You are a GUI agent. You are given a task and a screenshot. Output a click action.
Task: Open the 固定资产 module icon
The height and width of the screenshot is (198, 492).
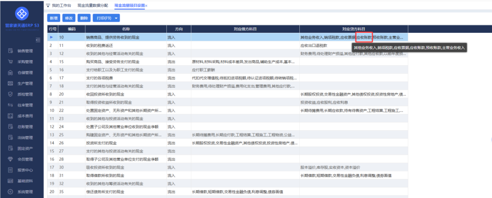pos(10,148)
